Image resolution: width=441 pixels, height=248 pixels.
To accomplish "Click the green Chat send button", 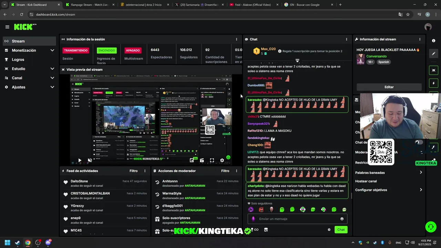I will (341, 230).
